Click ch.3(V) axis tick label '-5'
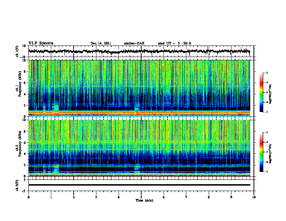This screenshot has width=286, height=221. (24, 191)
